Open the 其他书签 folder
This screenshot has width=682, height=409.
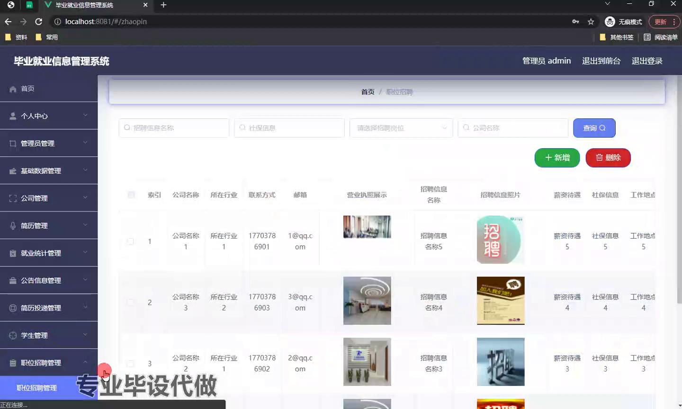click(x=617, y=37)
